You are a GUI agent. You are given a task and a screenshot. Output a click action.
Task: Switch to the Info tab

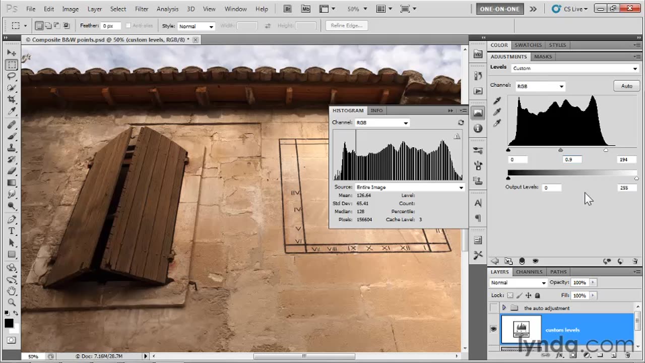click(376, 110)
